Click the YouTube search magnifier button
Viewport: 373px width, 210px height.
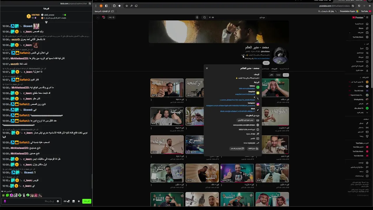coord(205,17)
